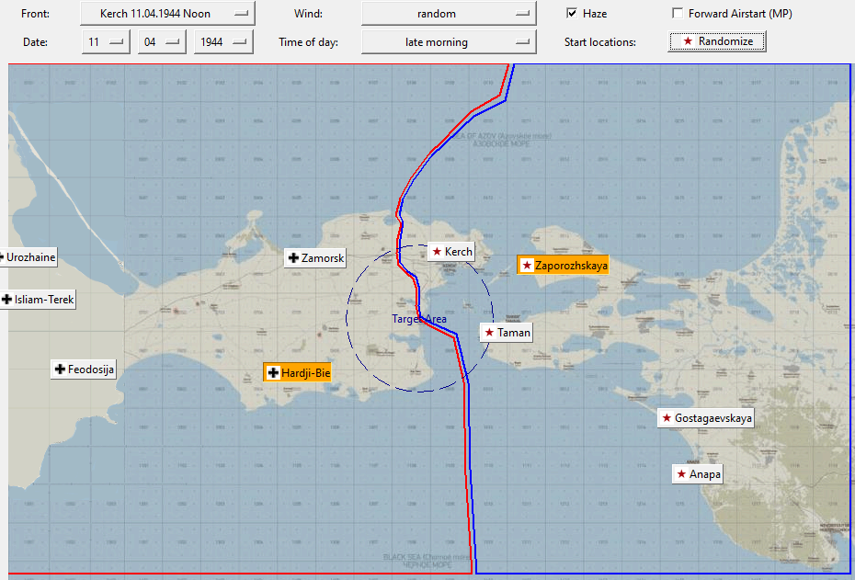Click the 'Time of day:' label
The width and height of the screenshot is (855, 580).
(308, 42)
